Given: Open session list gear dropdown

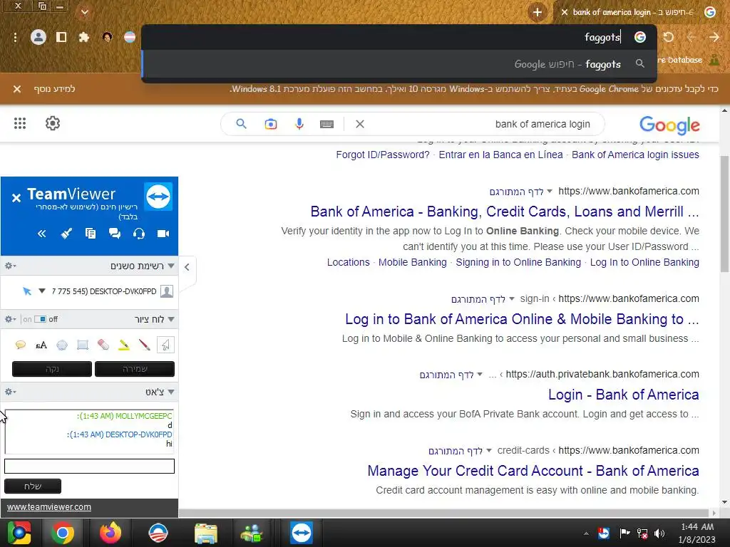Looking at the screenshot, I should 10,266.
